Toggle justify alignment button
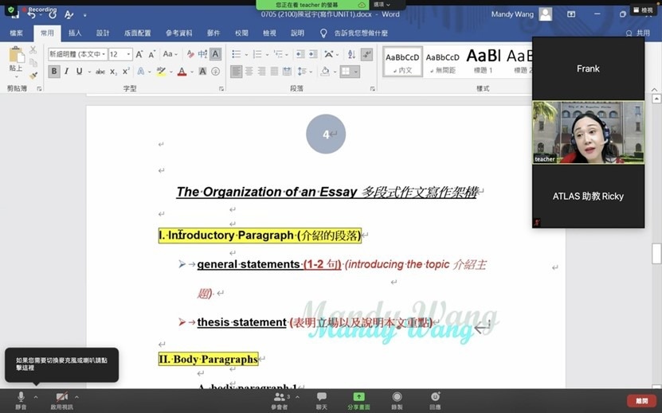The width and height of the screenshot is (662, 413). click(x=274, y=72)
